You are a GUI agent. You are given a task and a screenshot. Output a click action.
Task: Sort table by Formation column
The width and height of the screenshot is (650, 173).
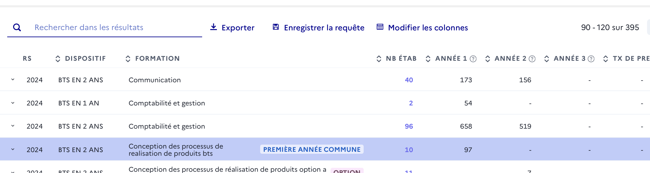[x=128, y=59]
